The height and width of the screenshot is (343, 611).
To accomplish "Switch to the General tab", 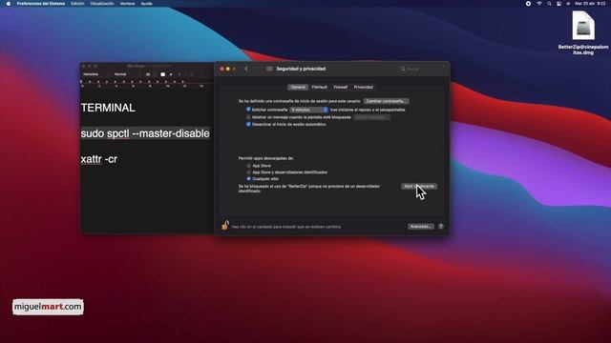I will pyautogui.click(x=298, y=87).
